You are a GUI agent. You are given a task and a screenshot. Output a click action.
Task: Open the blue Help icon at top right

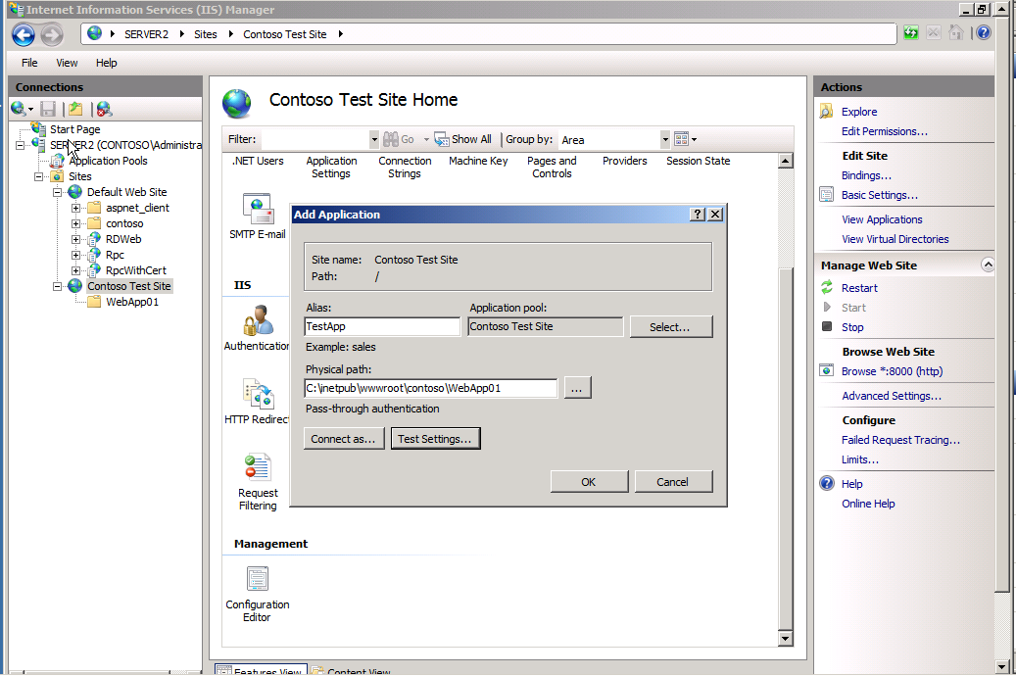point(984,32)
